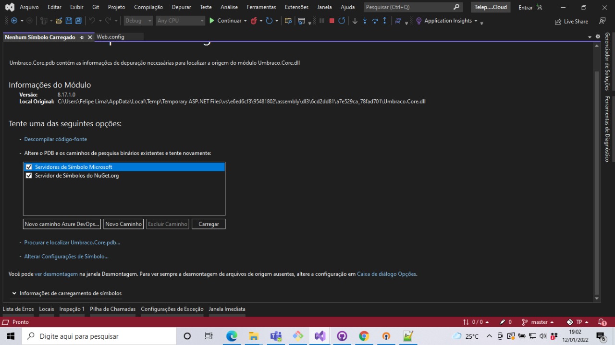Click the pencil pending changes icon

[x=503, y=322]
